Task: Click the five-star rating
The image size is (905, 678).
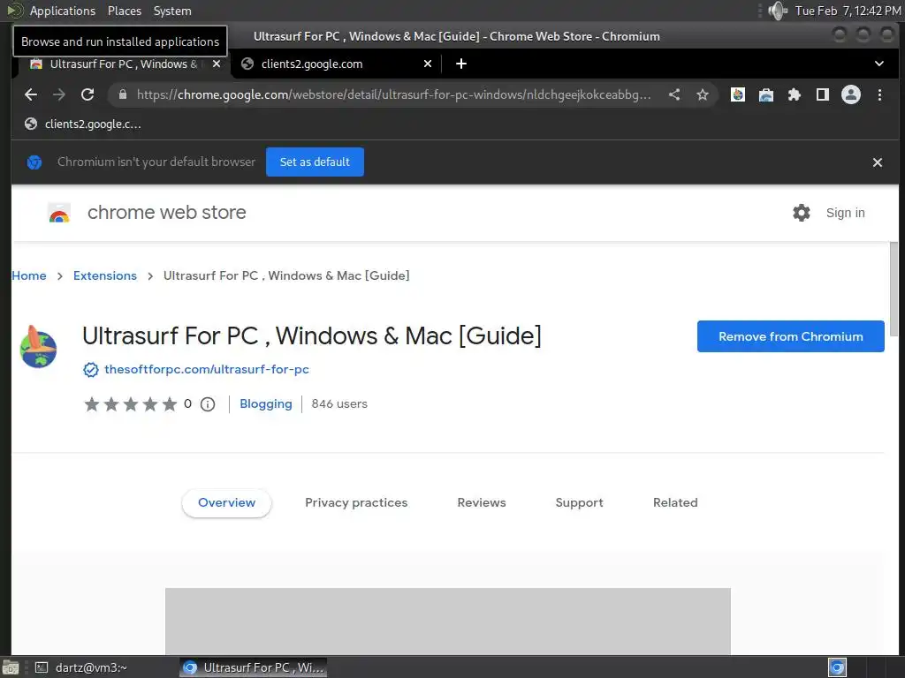Action: [131, 404]
